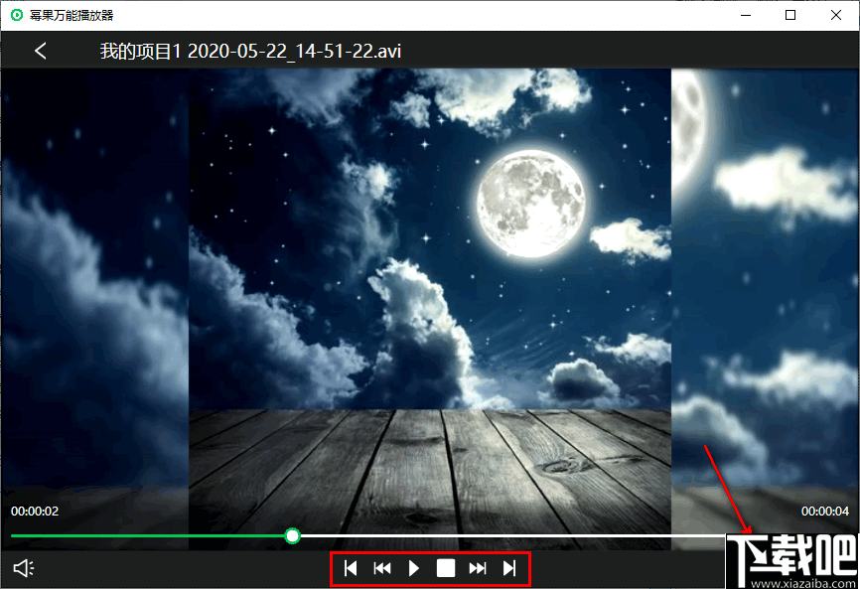Close the player window
Viewport: 860px width, 589px height.
pyautogui.click(x=836, y=15)
